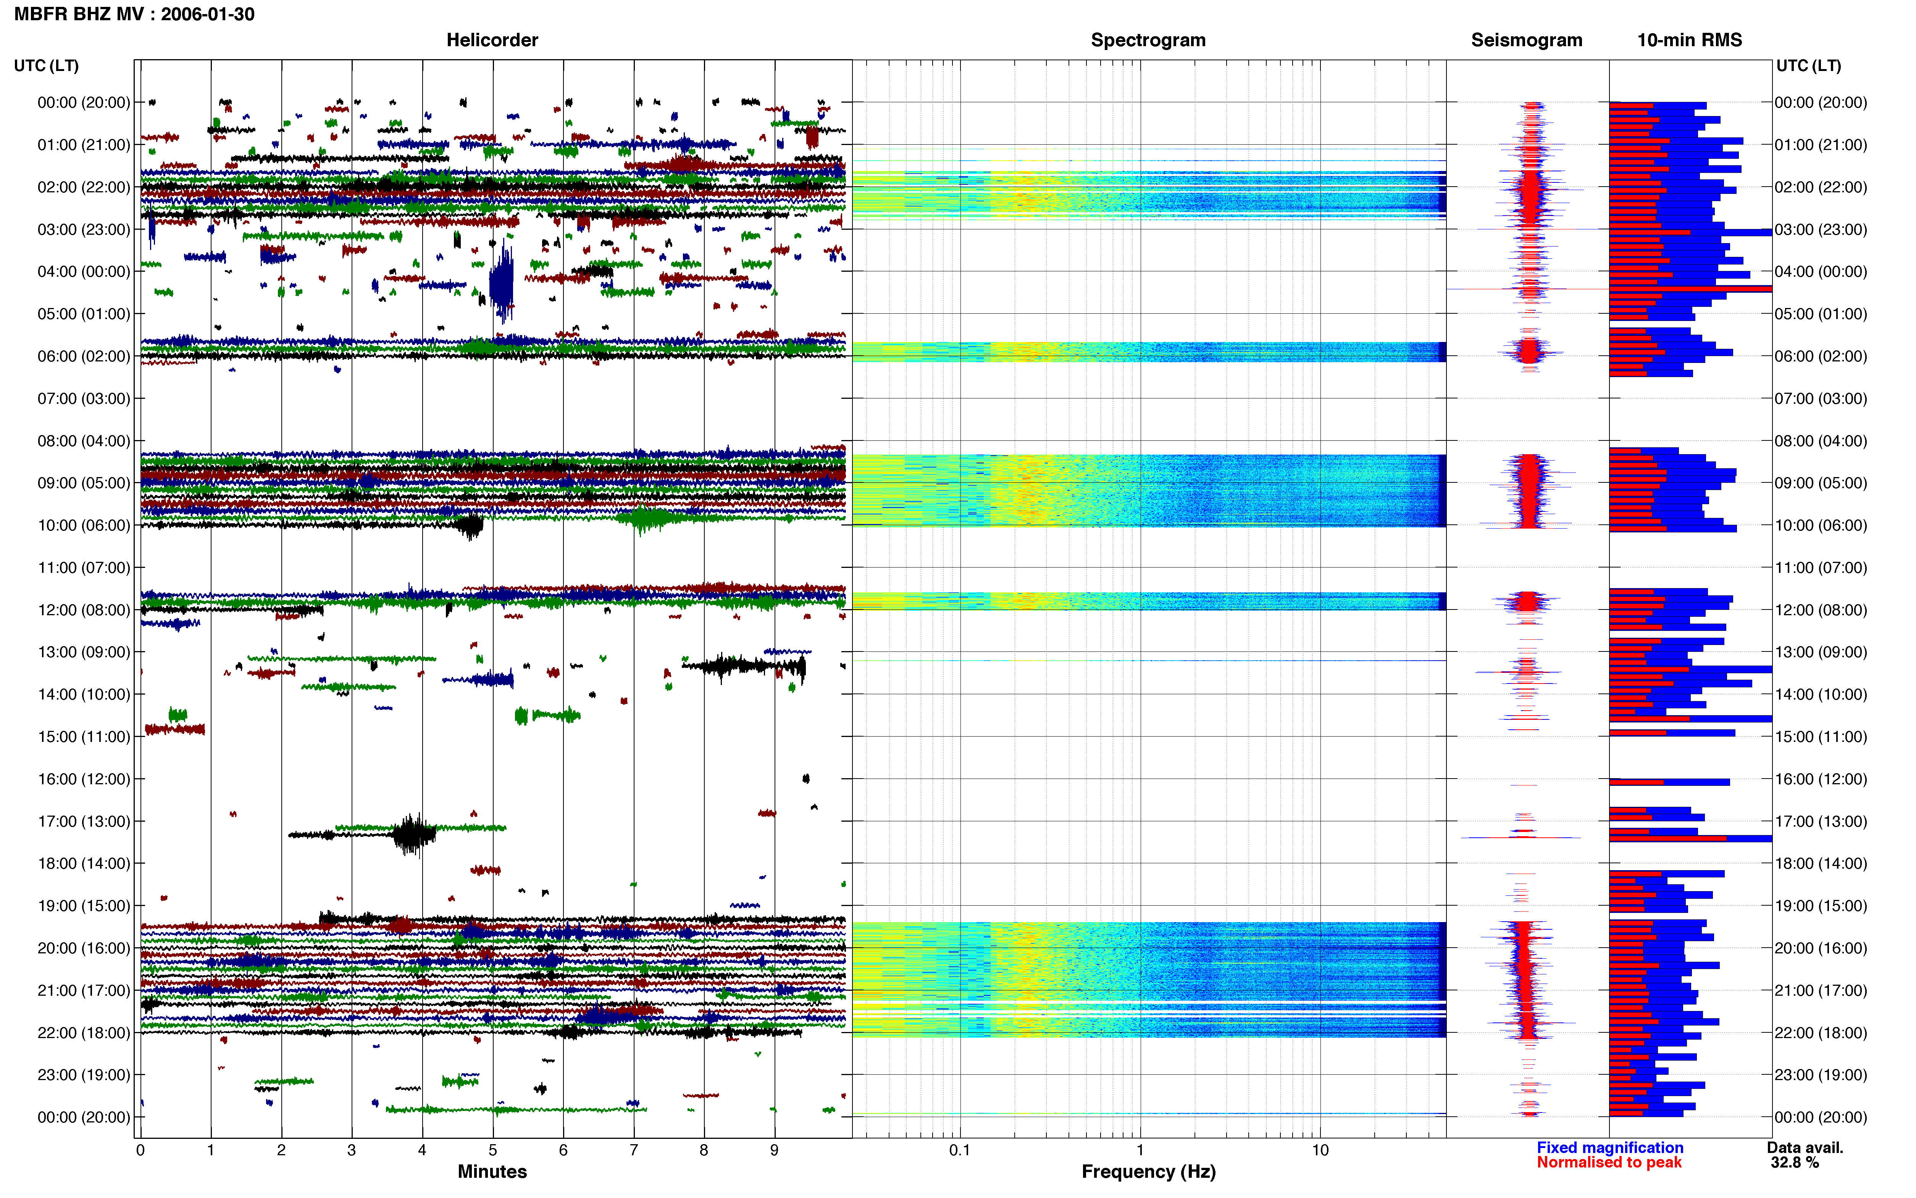
Task: Click the right 'UTC (LT)' axis label
Action: tap(1808, 66)
